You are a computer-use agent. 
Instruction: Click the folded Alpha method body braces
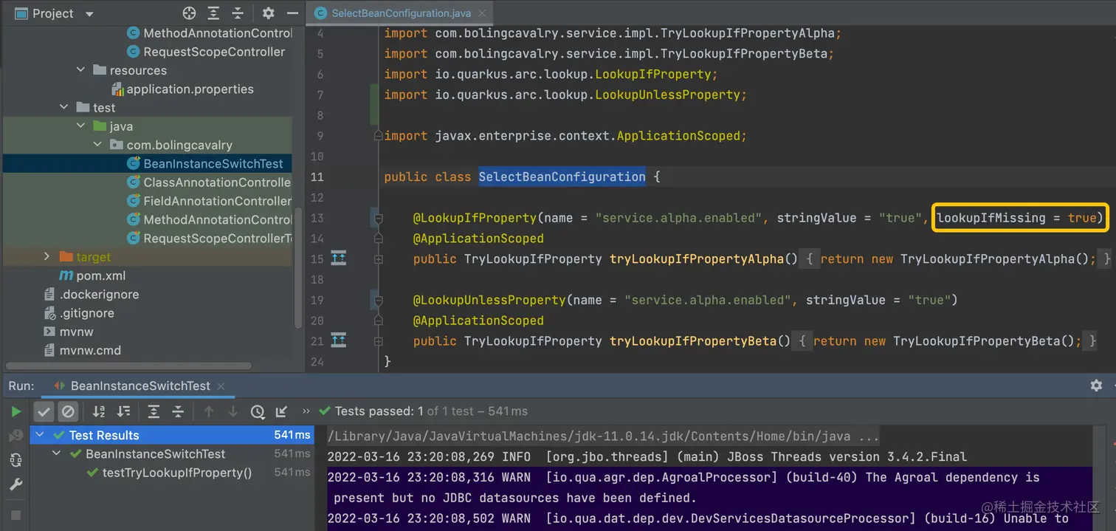tap(810, 258)
